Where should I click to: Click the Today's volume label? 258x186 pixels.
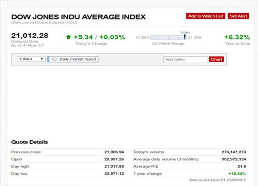[149, 152]
